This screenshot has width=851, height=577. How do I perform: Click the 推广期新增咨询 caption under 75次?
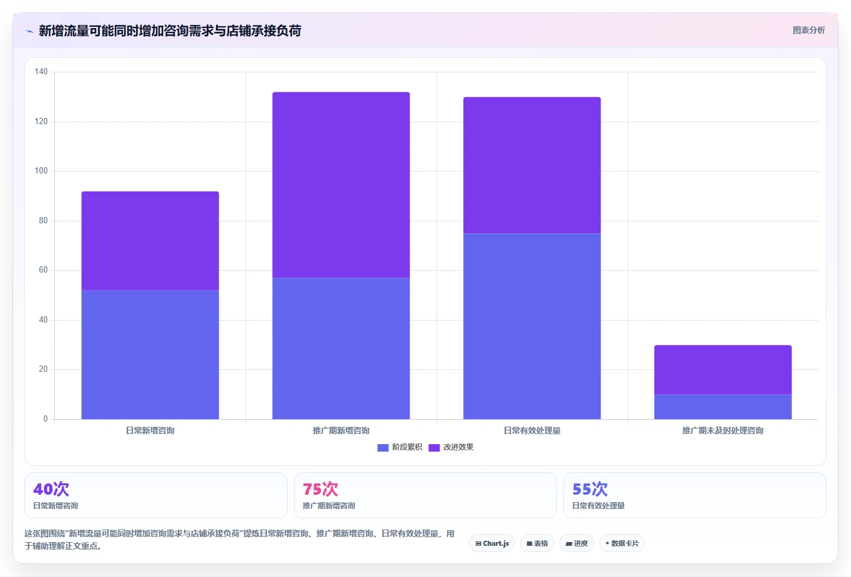tap(329, 506)
